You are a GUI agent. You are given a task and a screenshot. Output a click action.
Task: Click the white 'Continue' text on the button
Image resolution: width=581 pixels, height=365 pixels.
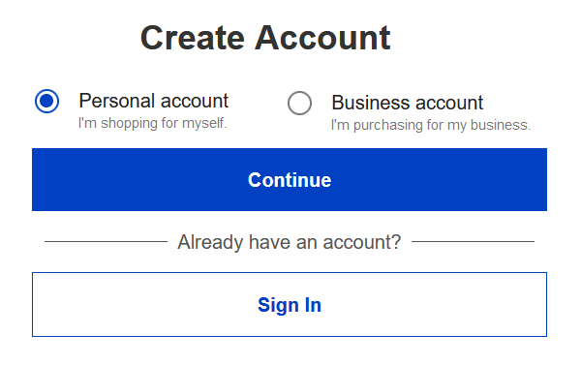coord(290,180)
